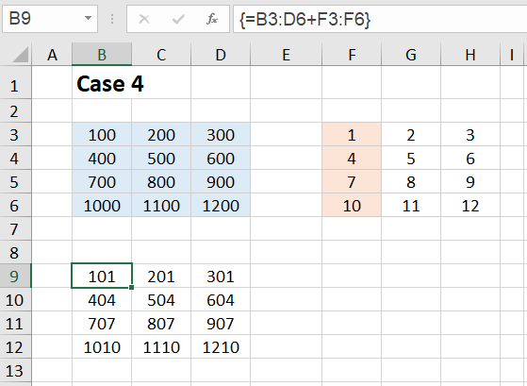
Task: Select the orange cell containing 7
Action: (352, 182)
